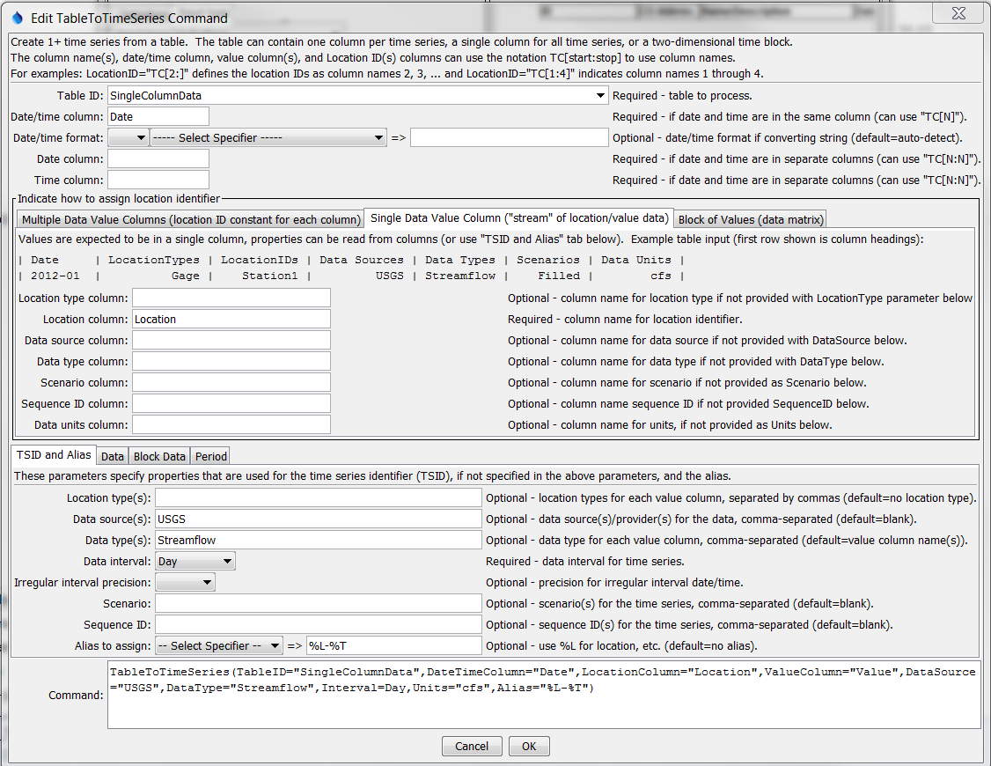Viewport: 991px width, 766px height.
Task: Click the Location type column field
Action: [x=231, y=298]
